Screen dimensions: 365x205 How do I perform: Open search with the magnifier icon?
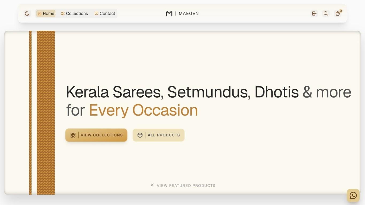(x=326, y=14)
